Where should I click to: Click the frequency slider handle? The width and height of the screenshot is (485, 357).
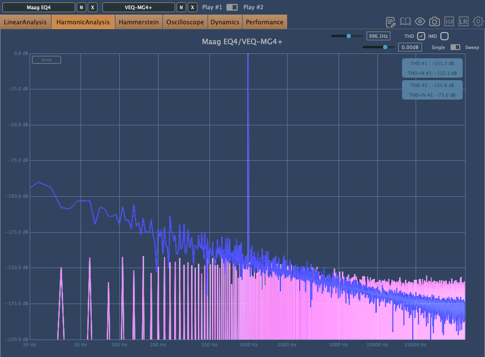pyautogui.click(x=348, y=36)
